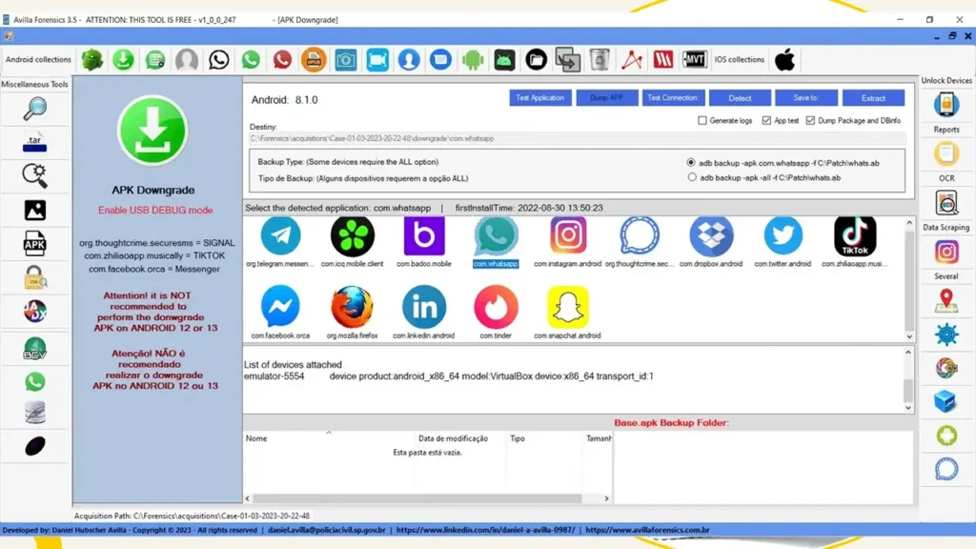Switch to the IOS collections tab
Viewport: 976px width, 549px height.
(x=739, y=58)
